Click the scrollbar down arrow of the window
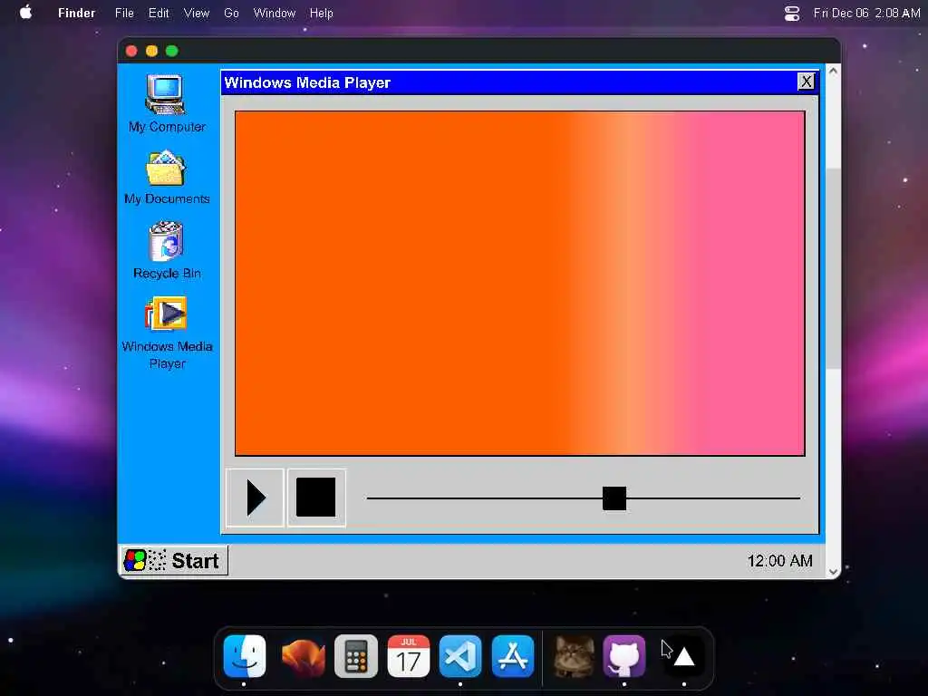 click(x=833, y=572)
